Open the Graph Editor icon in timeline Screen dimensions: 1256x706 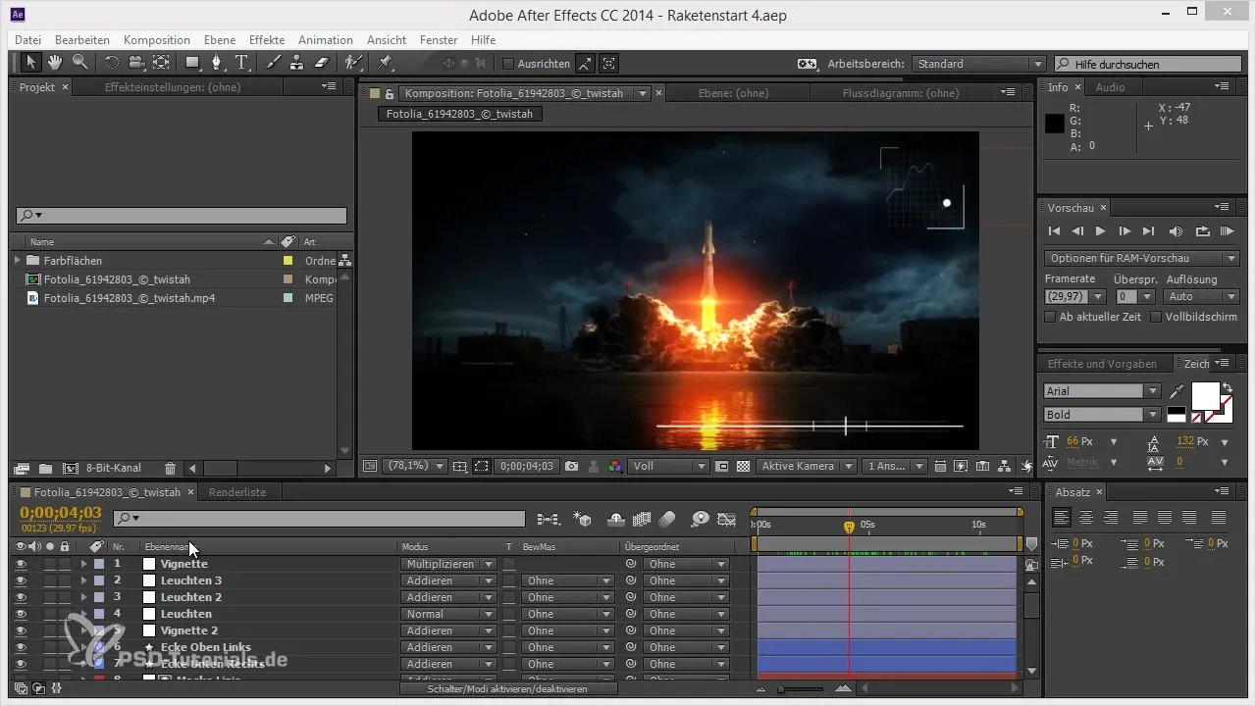[727, 519]
